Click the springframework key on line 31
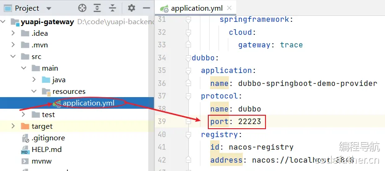Viewport: 385px width, 171px height. (254, 20)
